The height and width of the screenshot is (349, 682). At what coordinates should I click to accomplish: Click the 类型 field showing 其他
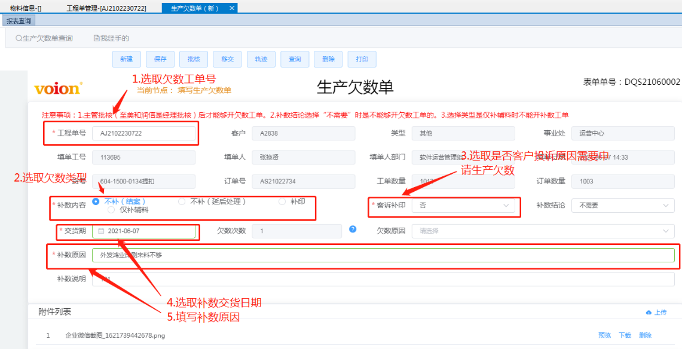[463, 133]
